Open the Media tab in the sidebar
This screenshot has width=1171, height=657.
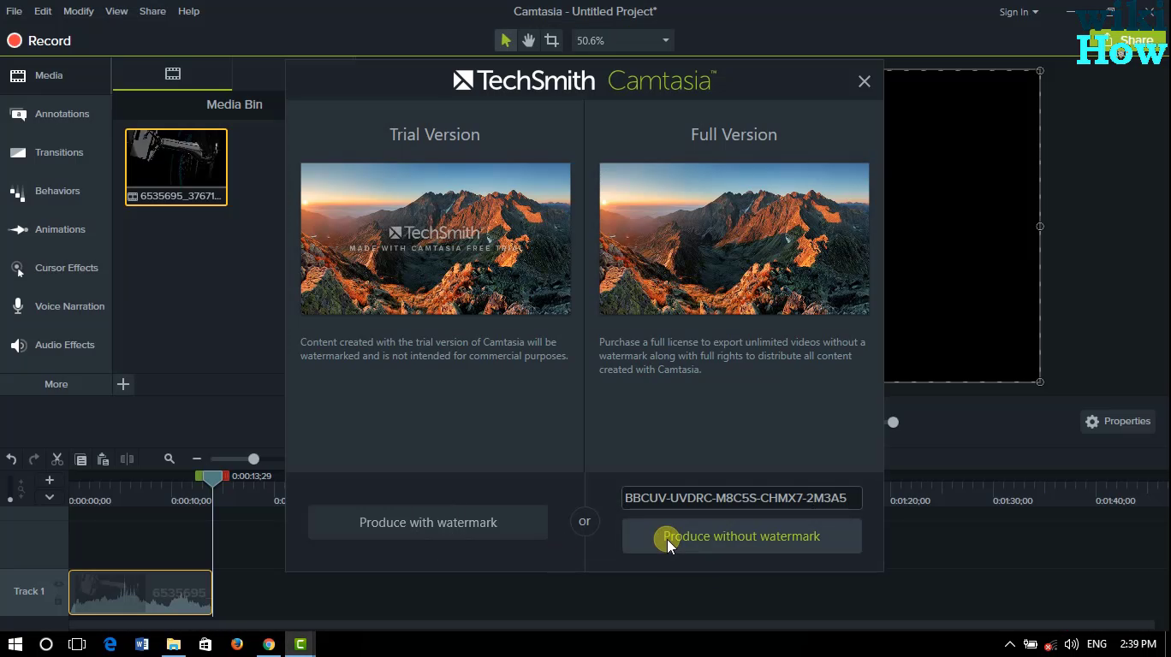tap(56, 75)
